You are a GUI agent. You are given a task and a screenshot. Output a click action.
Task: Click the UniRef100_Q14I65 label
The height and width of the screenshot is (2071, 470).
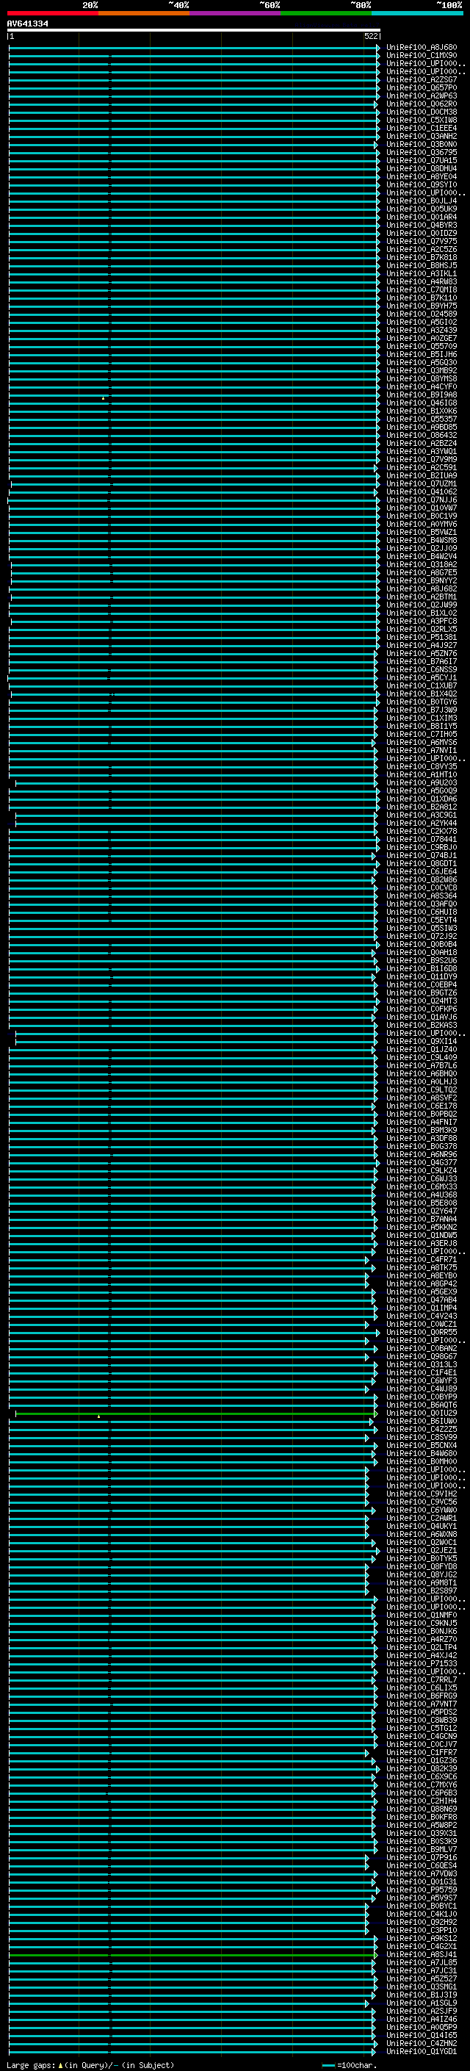(422, 2035)
